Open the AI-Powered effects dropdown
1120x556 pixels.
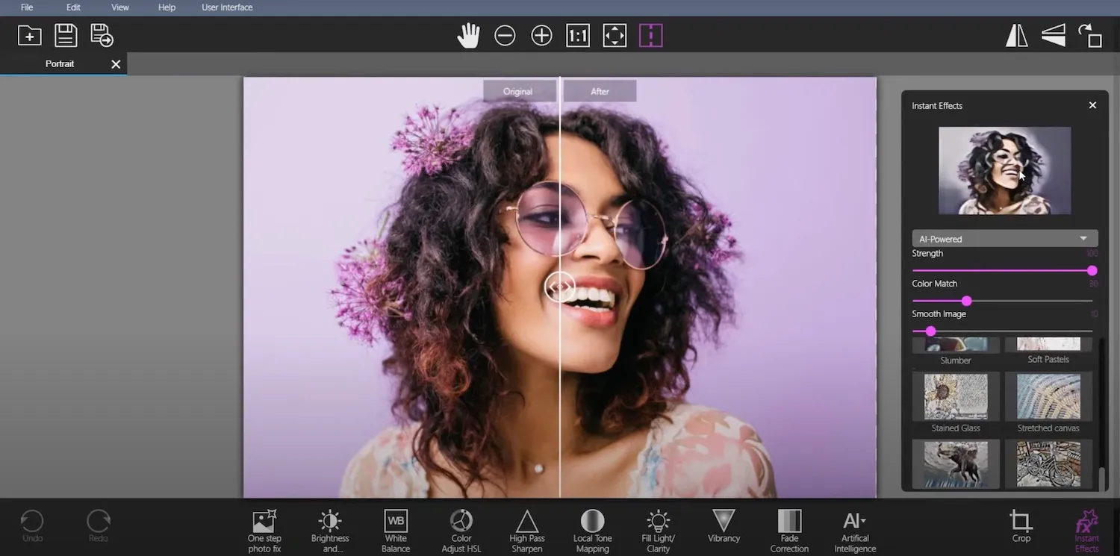1004,239
